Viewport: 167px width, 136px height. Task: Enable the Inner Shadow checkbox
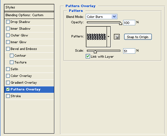click(8, 29)
